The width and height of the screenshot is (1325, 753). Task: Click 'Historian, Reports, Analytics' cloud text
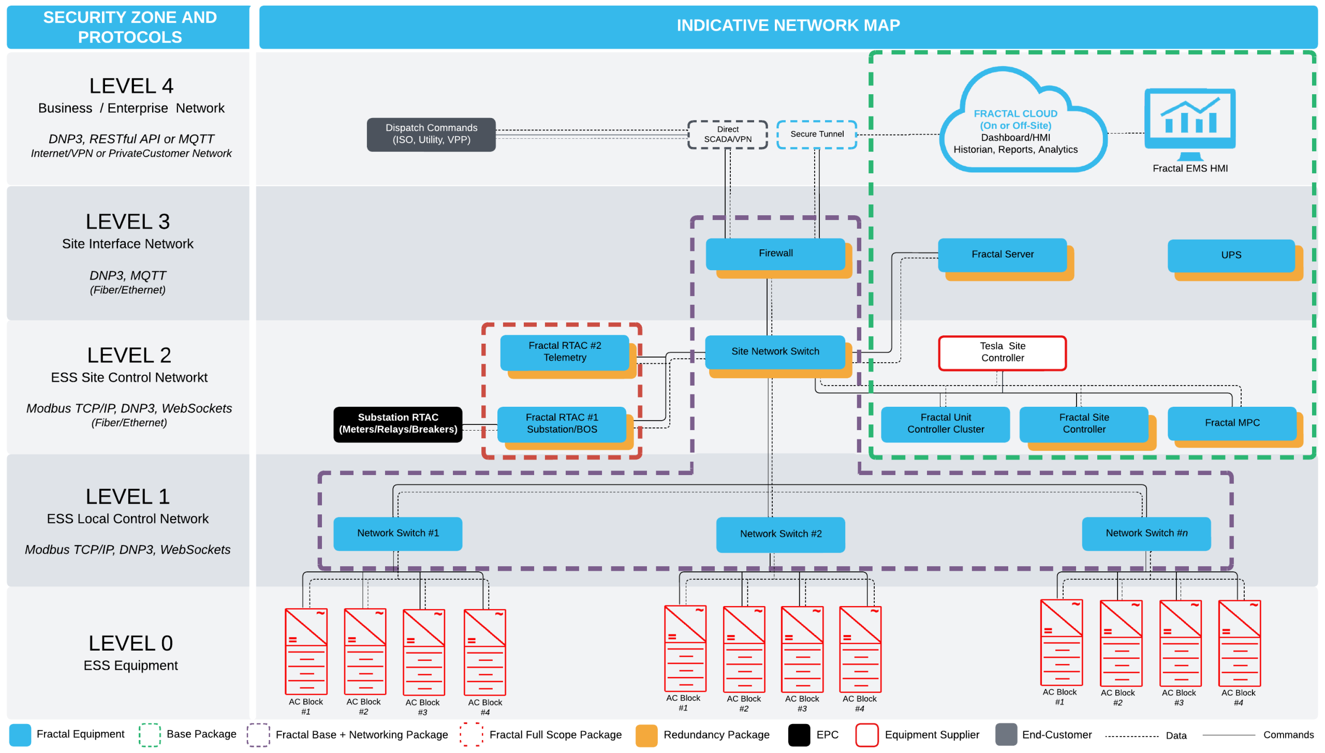[x=1015, y=150]
